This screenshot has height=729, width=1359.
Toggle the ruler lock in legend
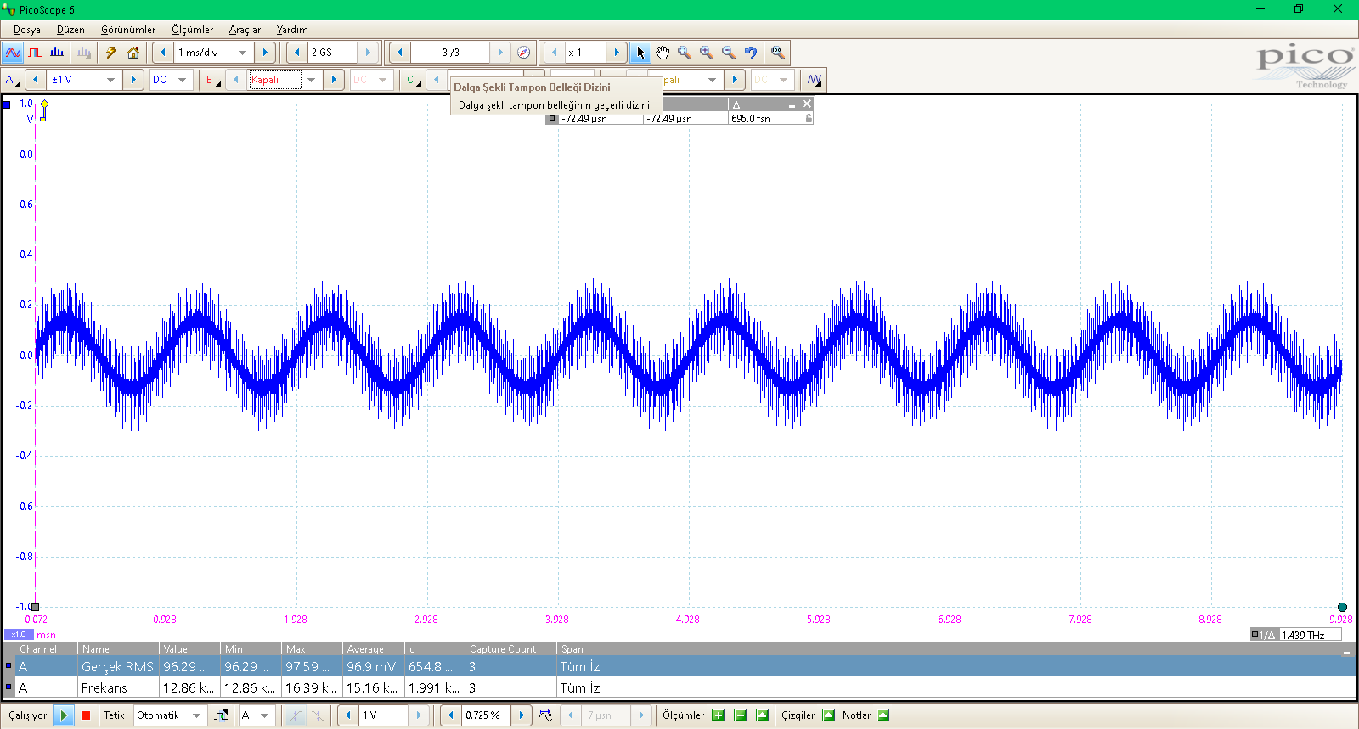point(809,119)
